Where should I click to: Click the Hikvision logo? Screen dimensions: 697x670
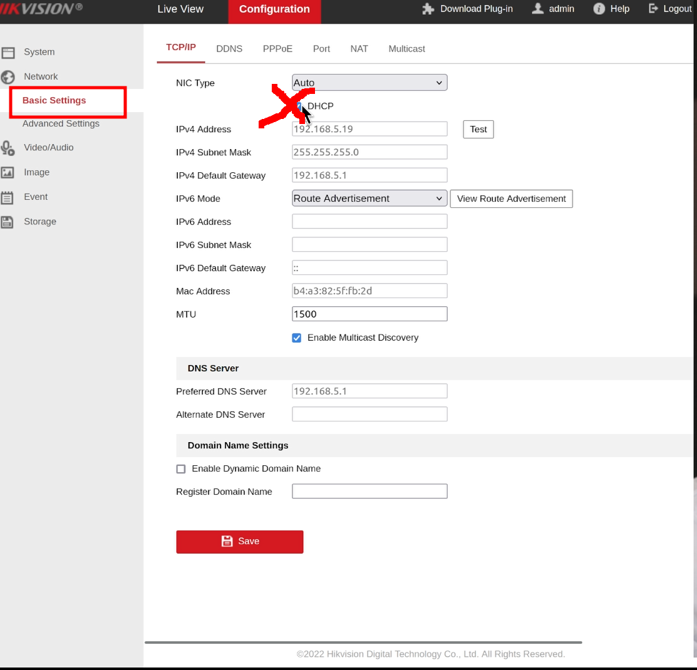pos(41,8)
